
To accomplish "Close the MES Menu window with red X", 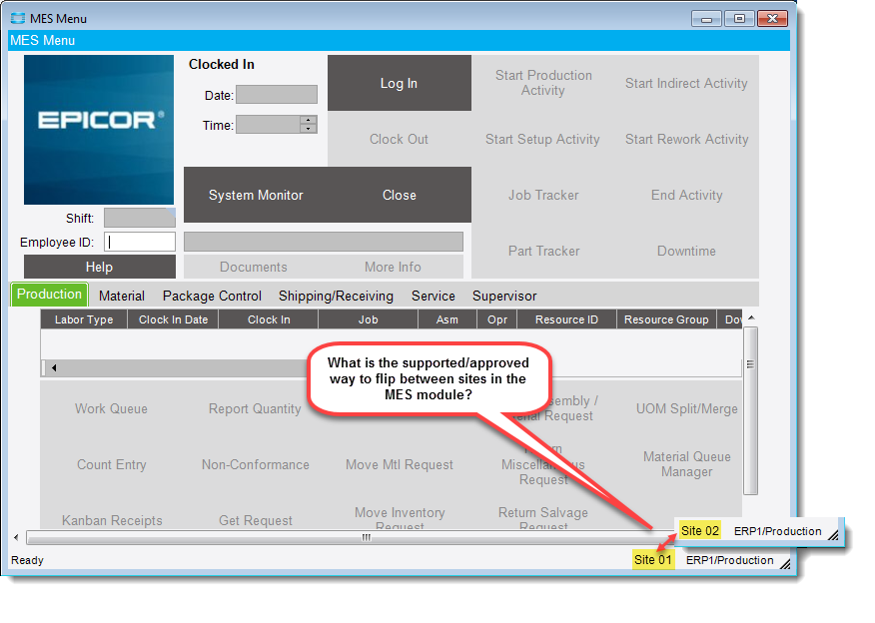I will pyautogui.click(x=772, y=19).
